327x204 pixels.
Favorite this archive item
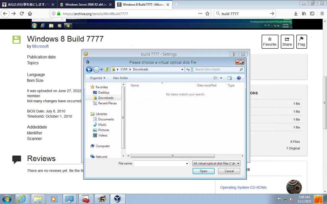(x=270, y=42)
